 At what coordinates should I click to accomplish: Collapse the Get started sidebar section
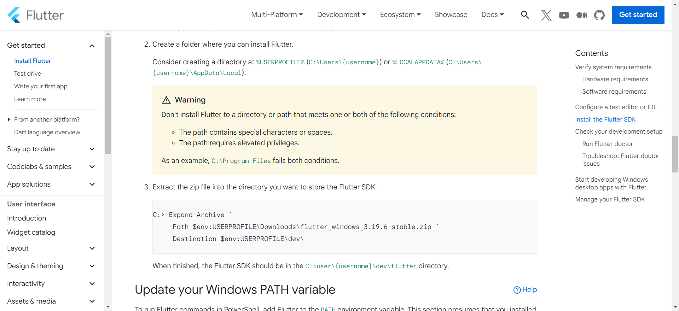pos(92,46)
